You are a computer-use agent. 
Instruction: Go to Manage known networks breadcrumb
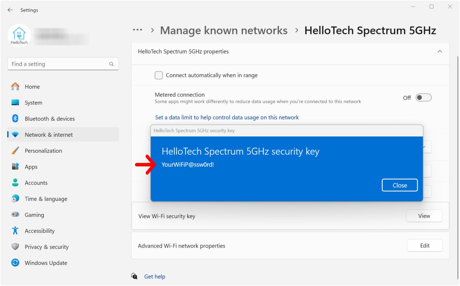pos(223,30)
